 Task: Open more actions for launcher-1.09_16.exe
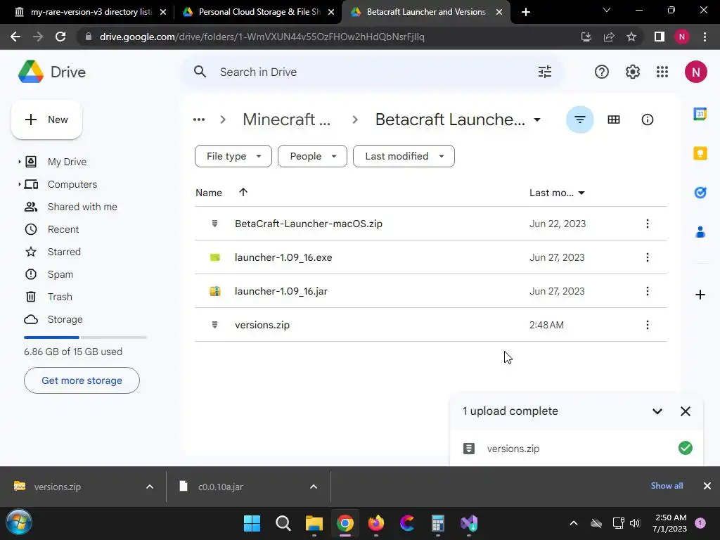coord(647,257)
